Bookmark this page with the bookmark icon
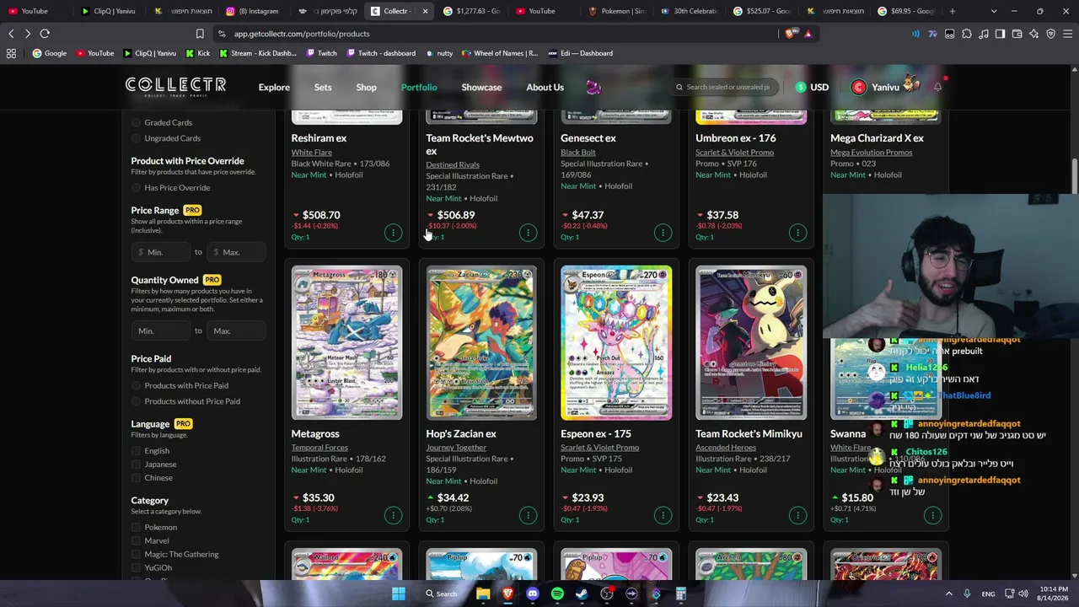This screenshot has height=607, width=1079. (200, 34)
